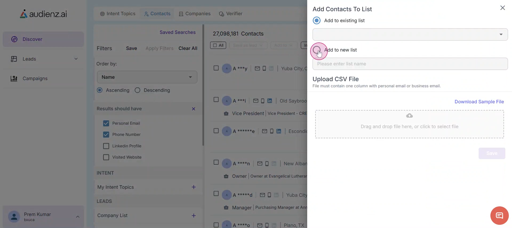The height and width of the screenshot is (228, 512).
Task: Switch to the Companies tab
Action: [195, 14]
